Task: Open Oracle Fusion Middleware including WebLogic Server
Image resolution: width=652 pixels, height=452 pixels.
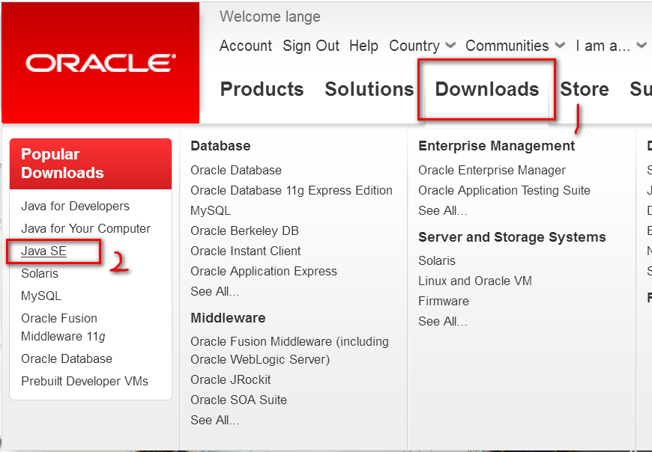Action: pyautogui.click(x=289, y=350)
